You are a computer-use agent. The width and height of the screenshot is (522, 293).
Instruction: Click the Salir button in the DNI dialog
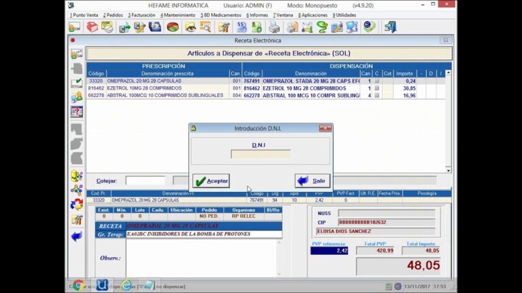coord(312,181)
